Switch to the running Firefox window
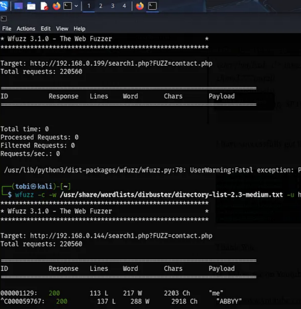Screen dimensions: 301x309 pyautogui.click(x=140, y=6)
